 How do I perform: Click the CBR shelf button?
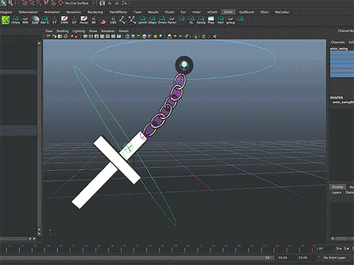[x=113, y=20]
